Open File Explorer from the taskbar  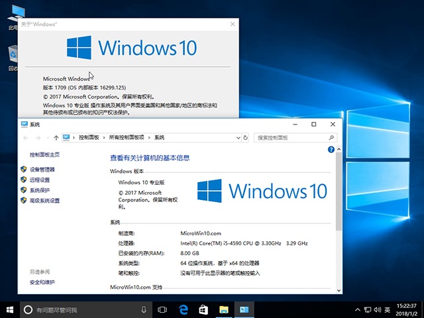pos(224,310)
